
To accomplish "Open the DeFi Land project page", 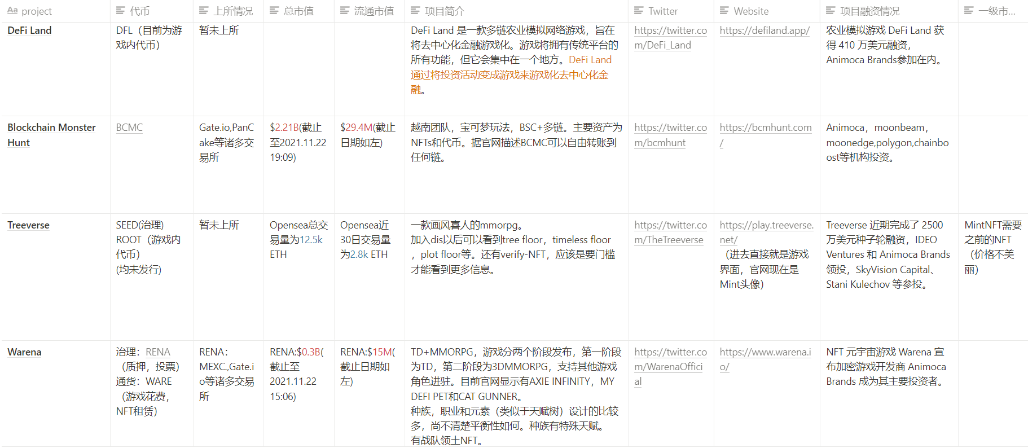I will [29, 30].
